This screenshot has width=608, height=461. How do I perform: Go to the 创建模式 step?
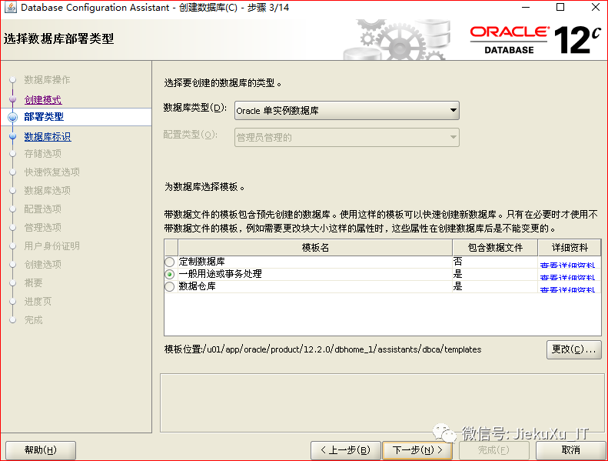pyautogui.click(x=43, y=100)
